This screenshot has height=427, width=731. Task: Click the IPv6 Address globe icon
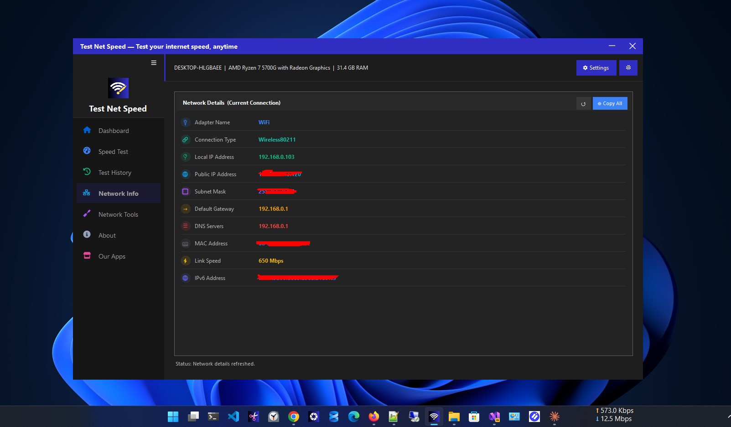tap(185, 278)
